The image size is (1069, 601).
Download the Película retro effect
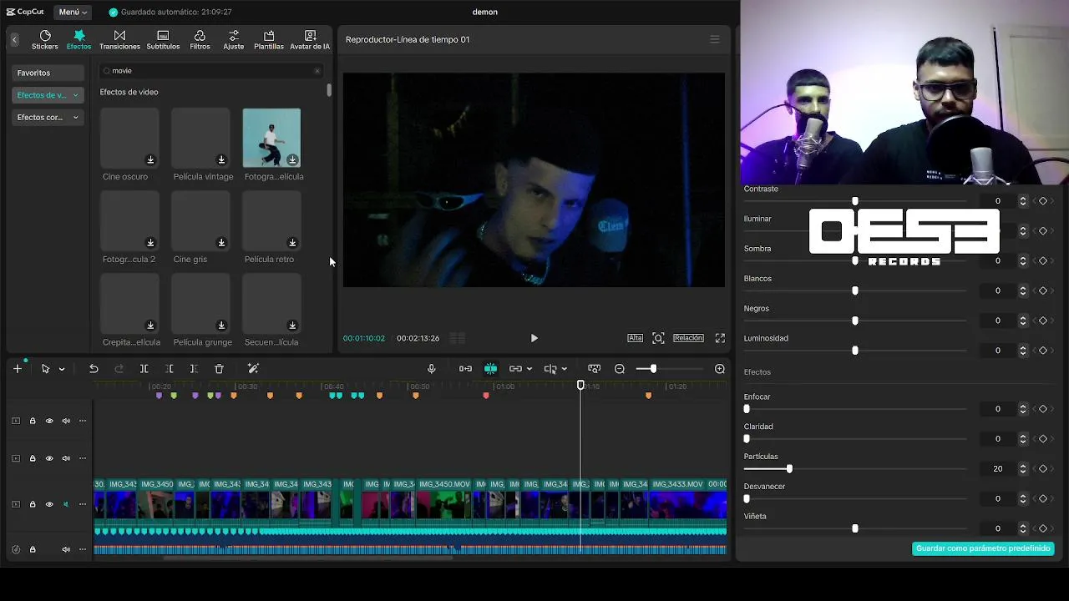[x=292, y=243]
